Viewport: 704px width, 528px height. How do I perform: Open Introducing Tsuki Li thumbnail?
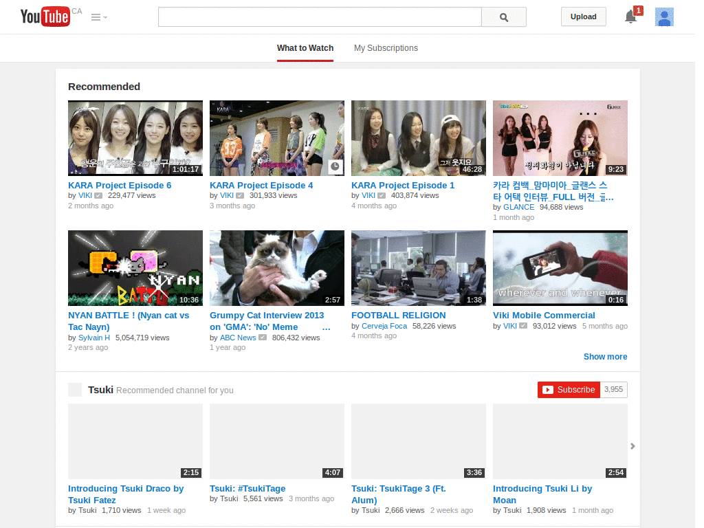coord(560,441)
